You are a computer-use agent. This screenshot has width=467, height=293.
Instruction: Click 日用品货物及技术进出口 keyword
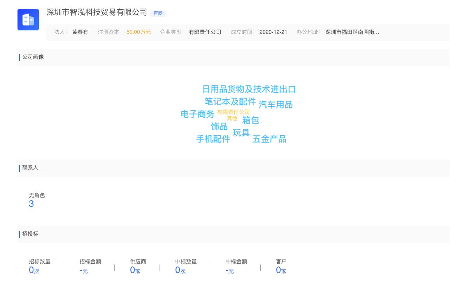pyautogui.click(x=248, y=89)
